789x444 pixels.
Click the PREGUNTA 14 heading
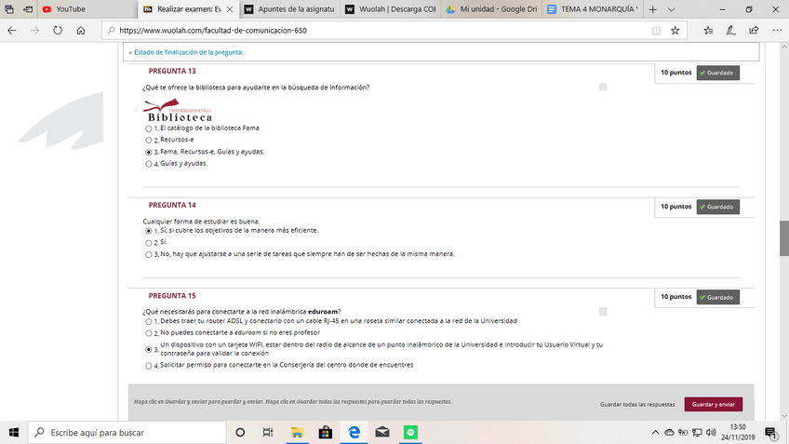tap(172, 205)
